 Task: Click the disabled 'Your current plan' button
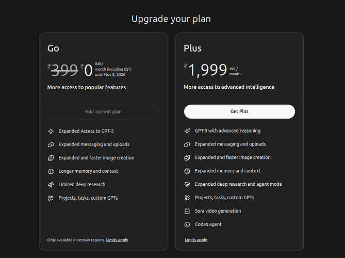[x=103, y=111]
